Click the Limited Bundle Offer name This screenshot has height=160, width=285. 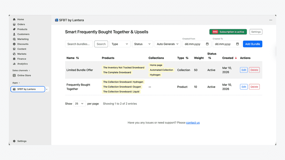pos(80,70)
